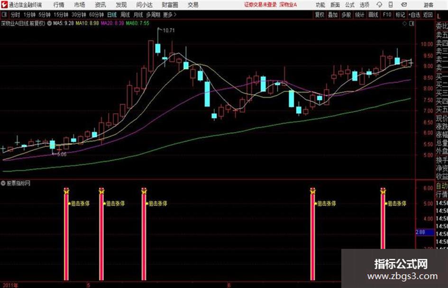The image size is (448, 288).
Task: Click the sidebar panel icon beside the diamond
Action: 411,24
